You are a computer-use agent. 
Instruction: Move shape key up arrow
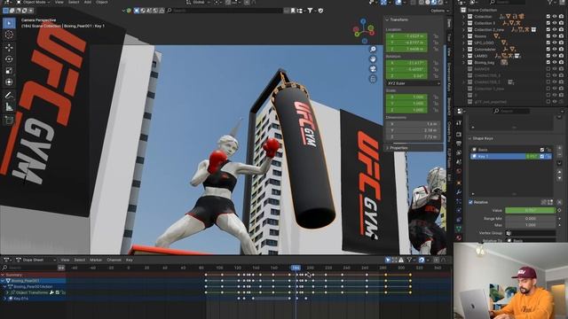tap(559, 172)
